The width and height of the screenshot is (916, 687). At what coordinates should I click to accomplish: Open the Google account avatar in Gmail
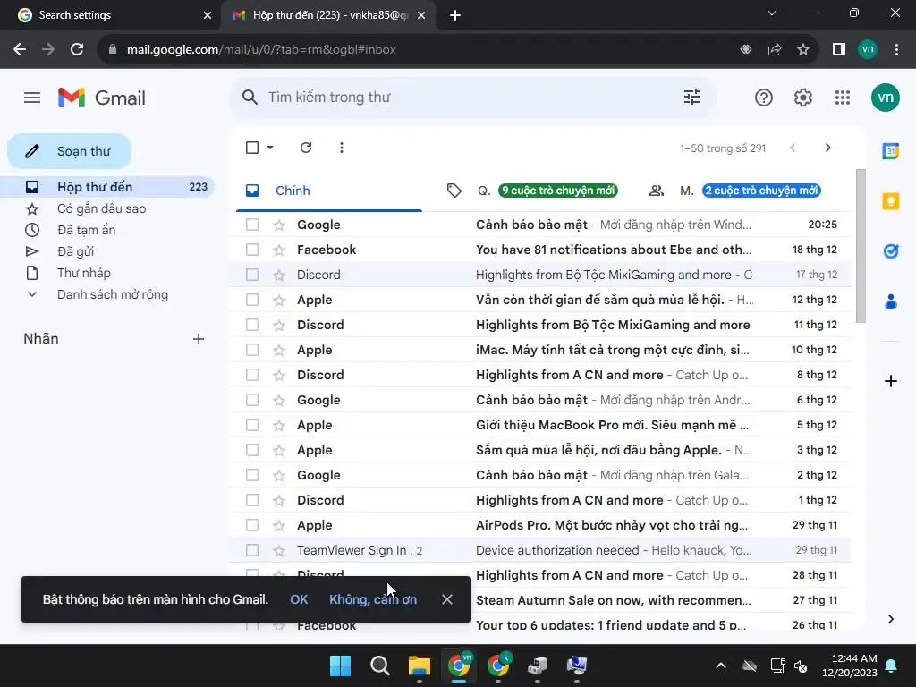885,98
